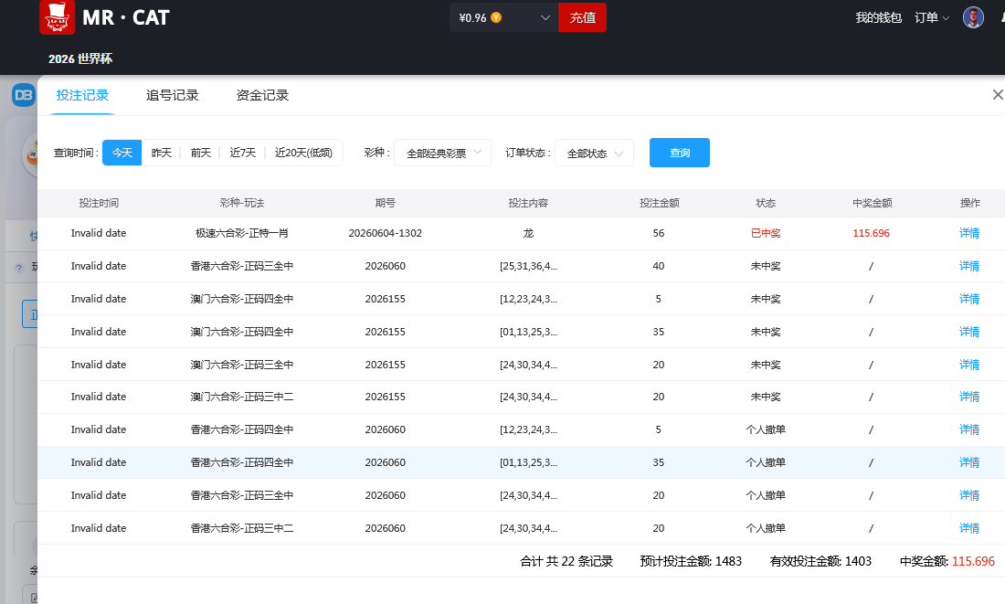1005x604 pixels.
Task: Click 有效投注金额: 1403 summary text
Action: (820, 562)
